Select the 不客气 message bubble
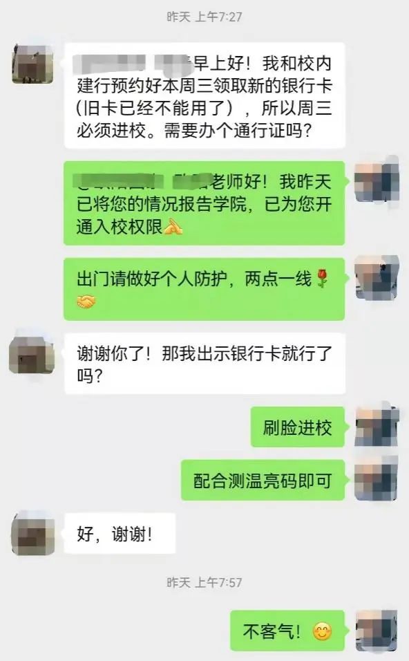This screenshot has height=661, width=409. (287, 631)
